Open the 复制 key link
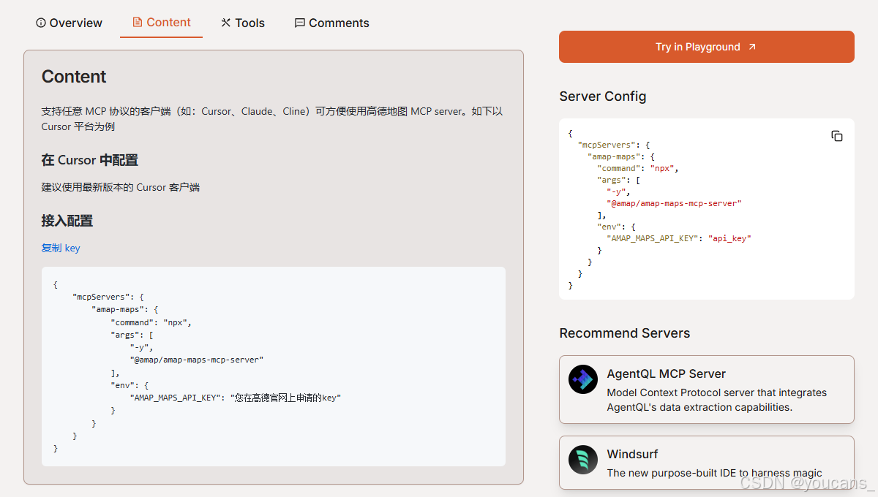 pos(61,248)
